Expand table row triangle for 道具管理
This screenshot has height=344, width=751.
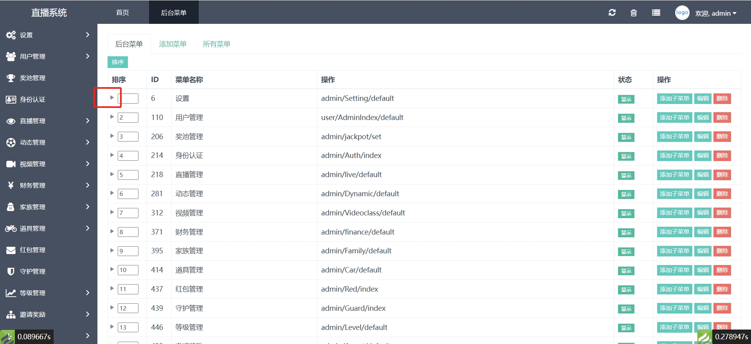click(x=112, y=269)
